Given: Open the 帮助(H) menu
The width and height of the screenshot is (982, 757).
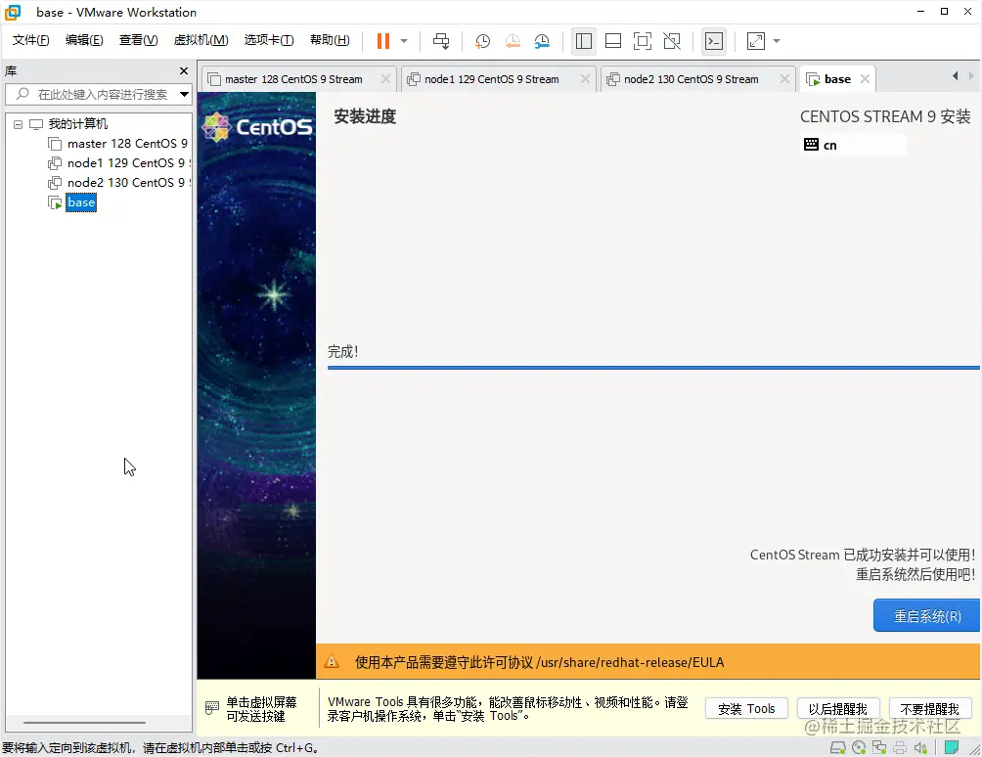Looking at the screenshot, I should tap(330, 40).
